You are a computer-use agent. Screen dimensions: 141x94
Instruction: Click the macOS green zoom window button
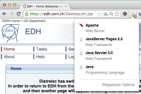coord(15,5)
